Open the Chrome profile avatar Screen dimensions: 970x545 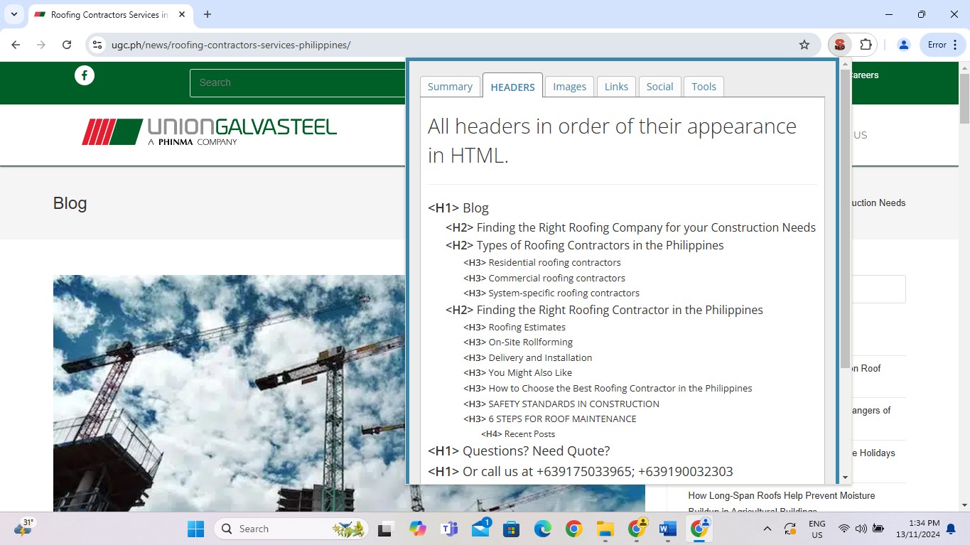click(904, 45)
